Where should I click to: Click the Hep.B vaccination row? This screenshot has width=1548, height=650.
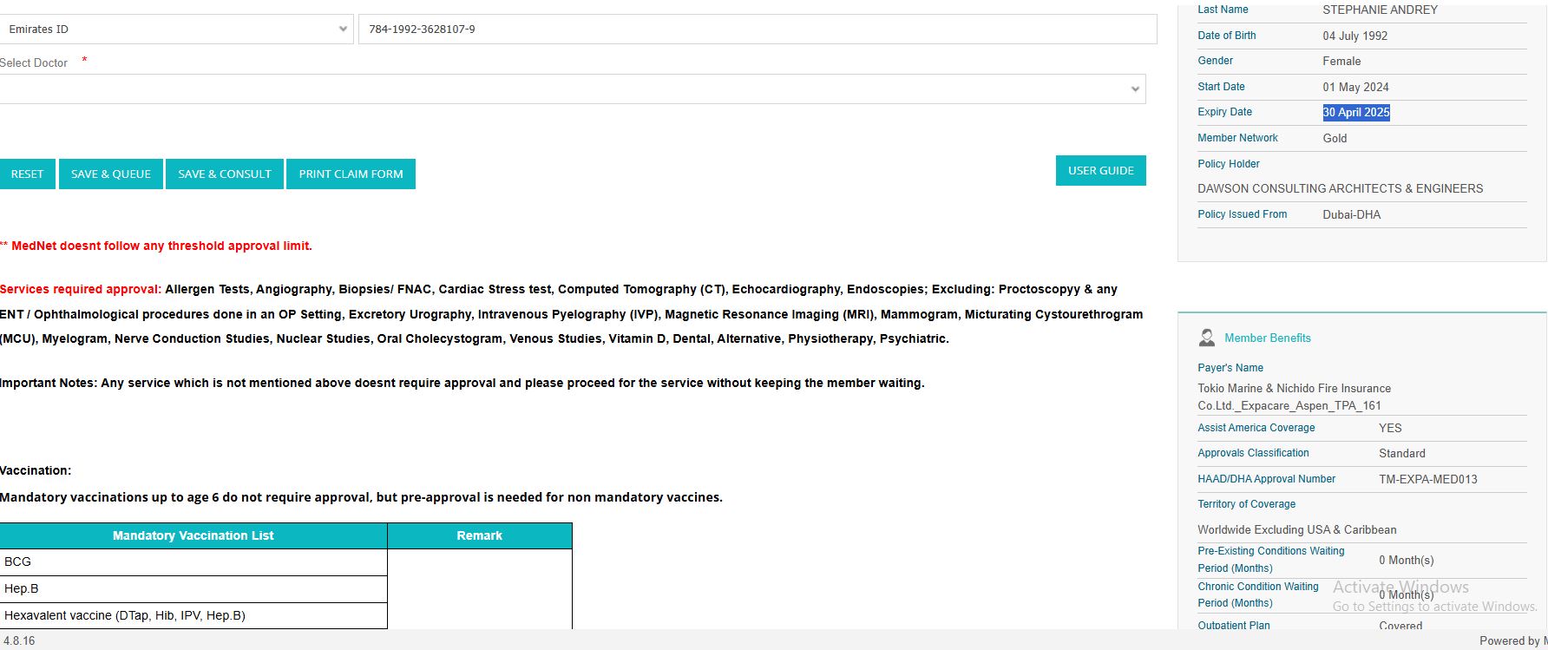(193, 589)
